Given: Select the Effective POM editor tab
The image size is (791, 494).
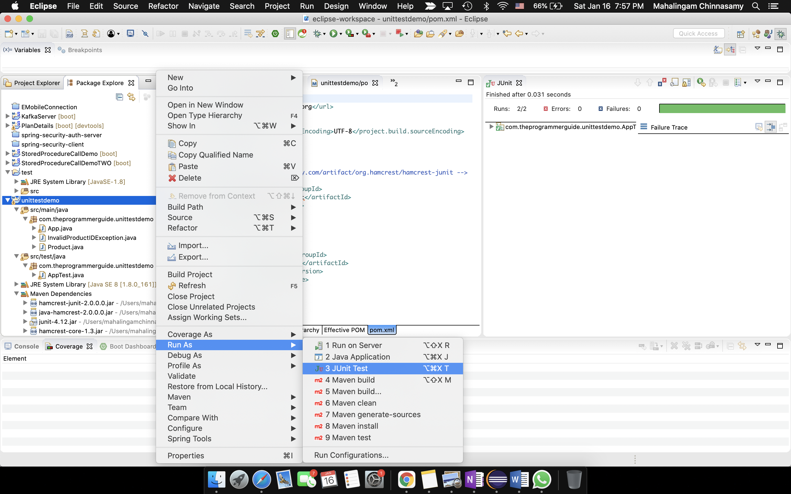Looking at the screenshot, I should coord(344,330).
